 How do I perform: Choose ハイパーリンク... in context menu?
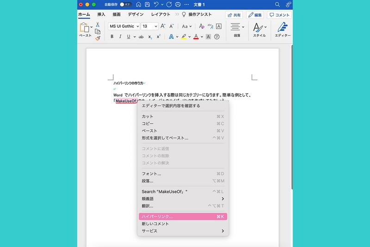[x=183, y=216]
